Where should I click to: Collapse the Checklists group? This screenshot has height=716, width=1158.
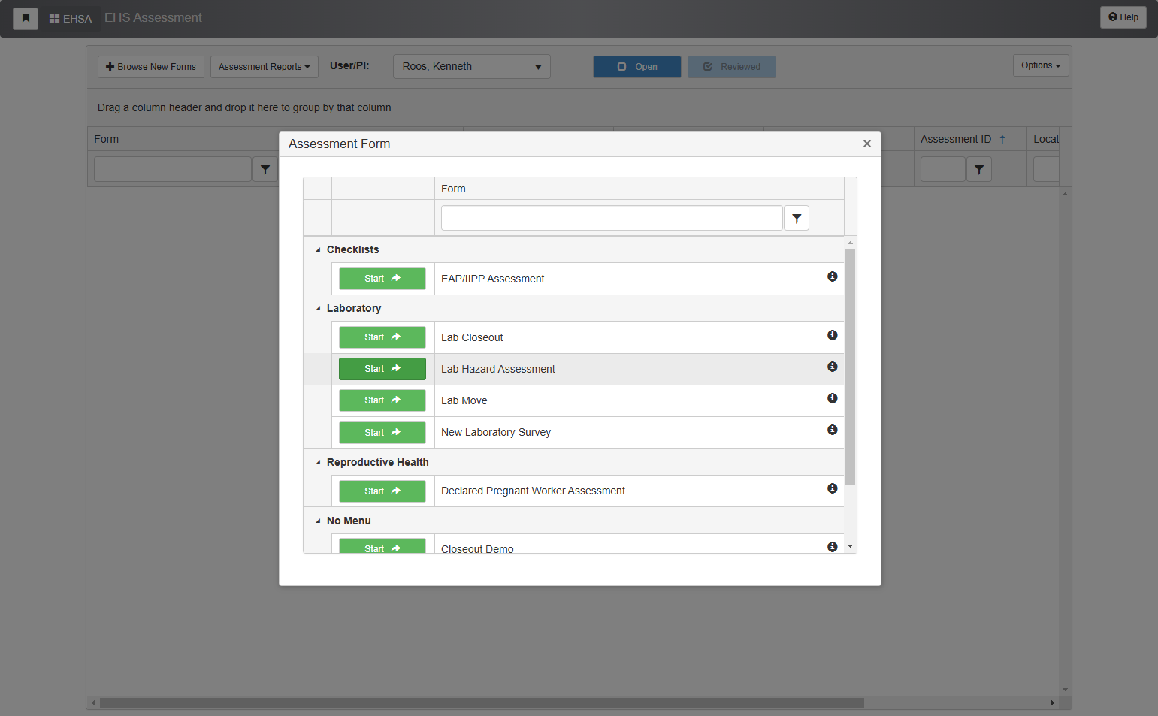(x=318, y=249)
